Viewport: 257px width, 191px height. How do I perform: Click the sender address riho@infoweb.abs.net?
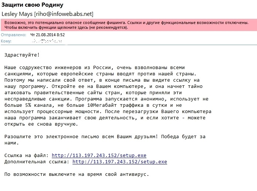pyautogui.click(x=64, y=14)
